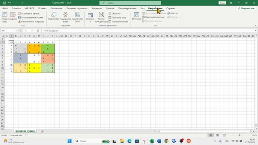Switch to the Справка tab
Image resolution: width=258 pixels, height=145 pixels.
tap(171, 8)
